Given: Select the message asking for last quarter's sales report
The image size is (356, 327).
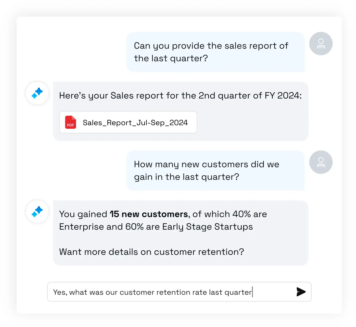Looking at the screenshot, I should (x=215, y=52).
